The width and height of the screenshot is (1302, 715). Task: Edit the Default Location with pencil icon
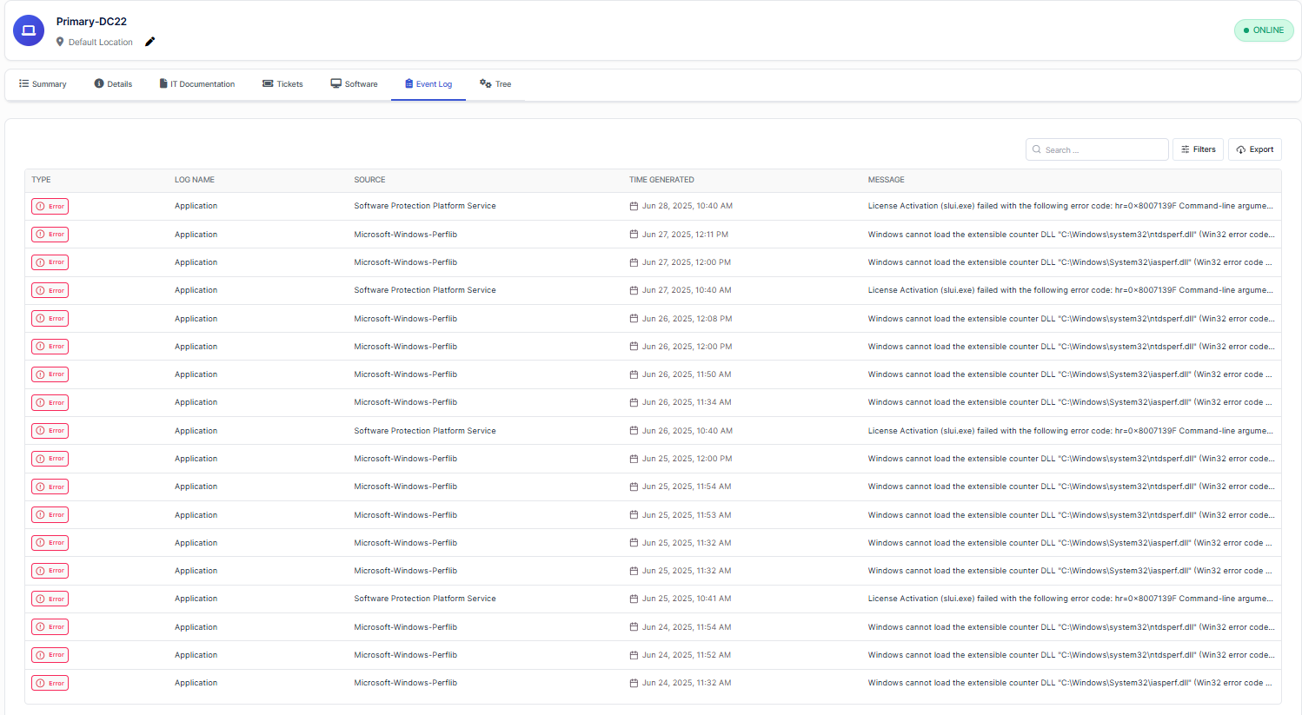(149, 42)
